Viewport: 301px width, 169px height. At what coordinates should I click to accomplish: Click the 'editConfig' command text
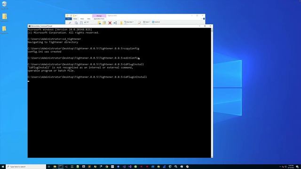coord(132,58)
